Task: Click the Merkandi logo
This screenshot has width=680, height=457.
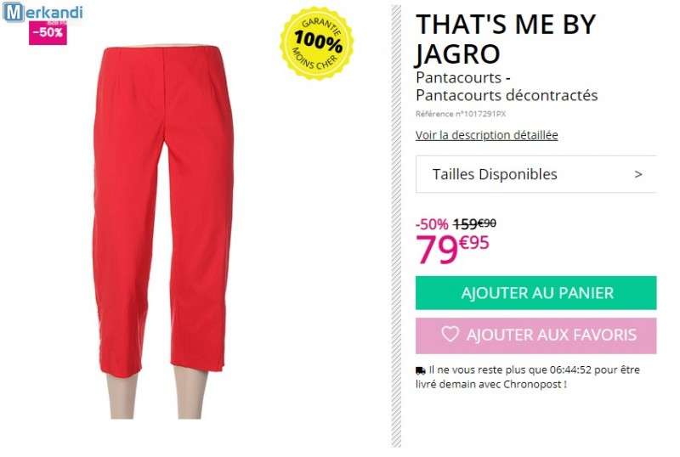Action: point(42,12)
